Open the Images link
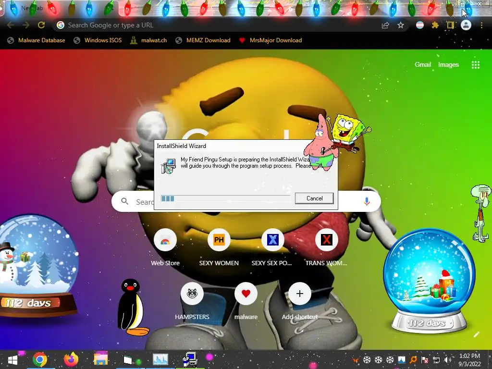This screenshot has width=492, height=369. (448, 65)
